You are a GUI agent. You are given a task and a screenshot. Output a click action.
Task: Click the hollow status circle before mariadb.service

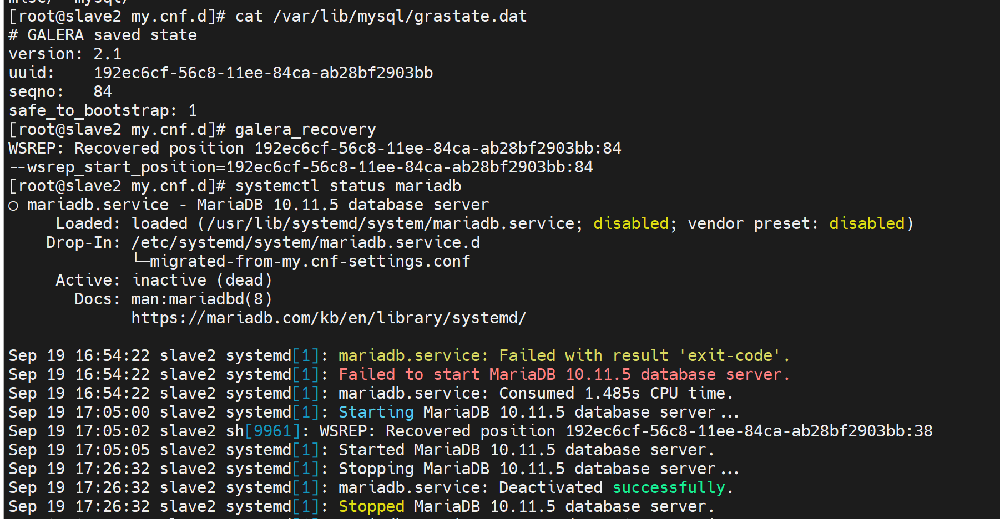coord(13,206)
